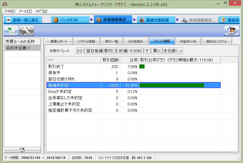This screenshot has height=163, width=243.
Task: Close the イザナミ window
Action: (x=235, y=3)
